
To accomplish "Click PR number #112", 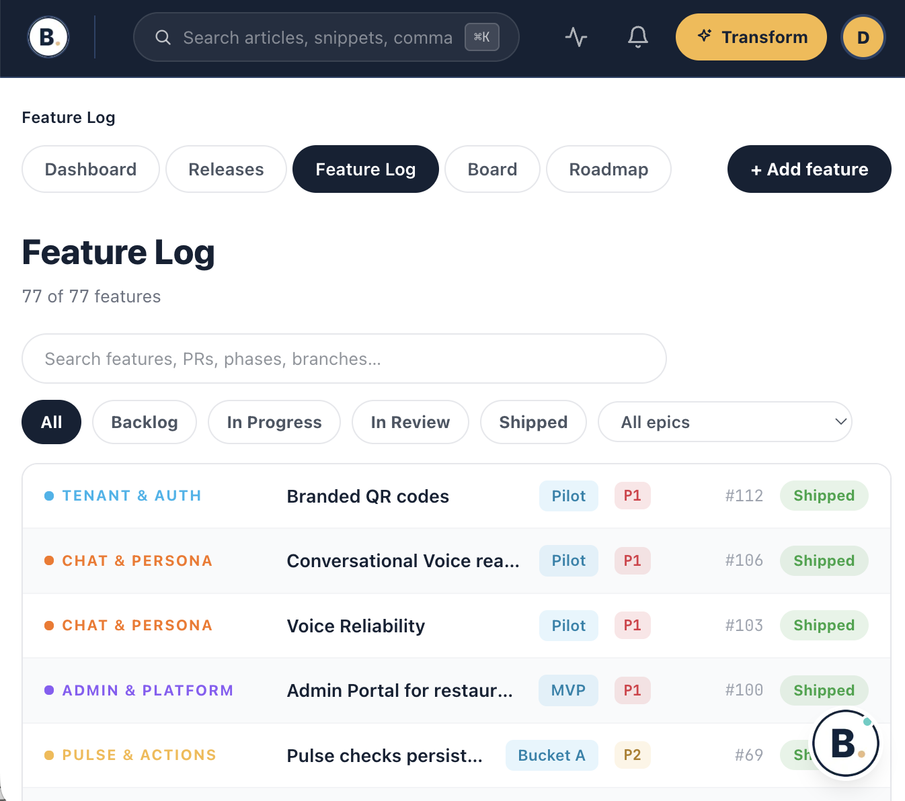I will pyautogui.click(x=744, y=496).
